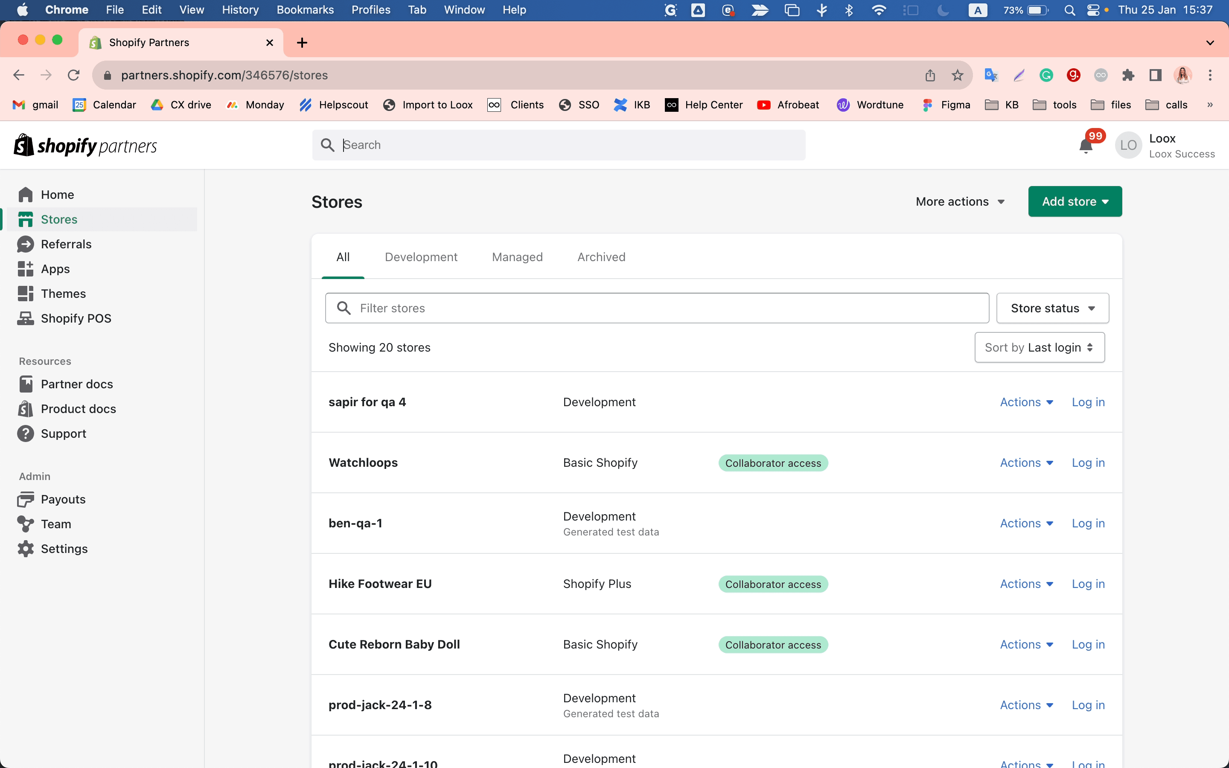The width and height of the screenshot is (1229, 768).
Task: Open Chrome extensions puzzle icon
Action: click(x=1128, y=75)
